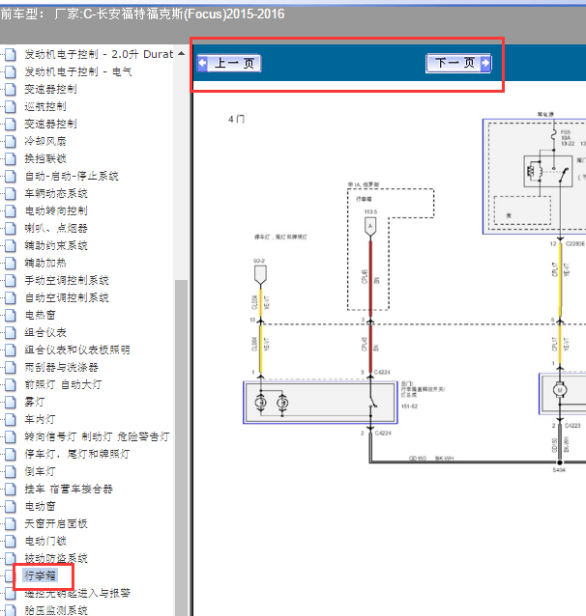The image size is (586, 616).
Task: Click document icon beside 辅助加热
Action: point(11,263)
